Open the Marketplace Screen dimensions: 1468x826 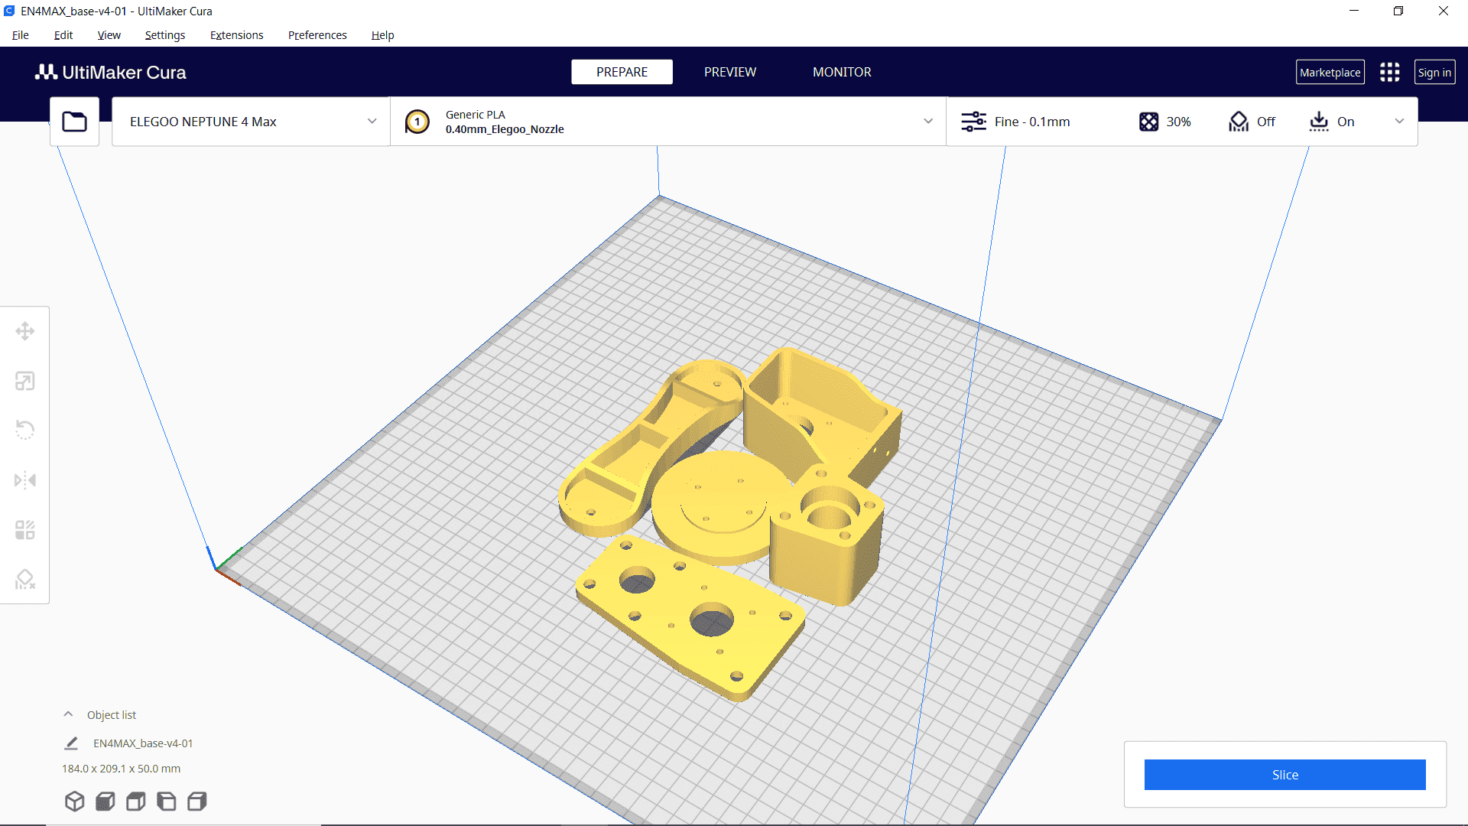1330,72
